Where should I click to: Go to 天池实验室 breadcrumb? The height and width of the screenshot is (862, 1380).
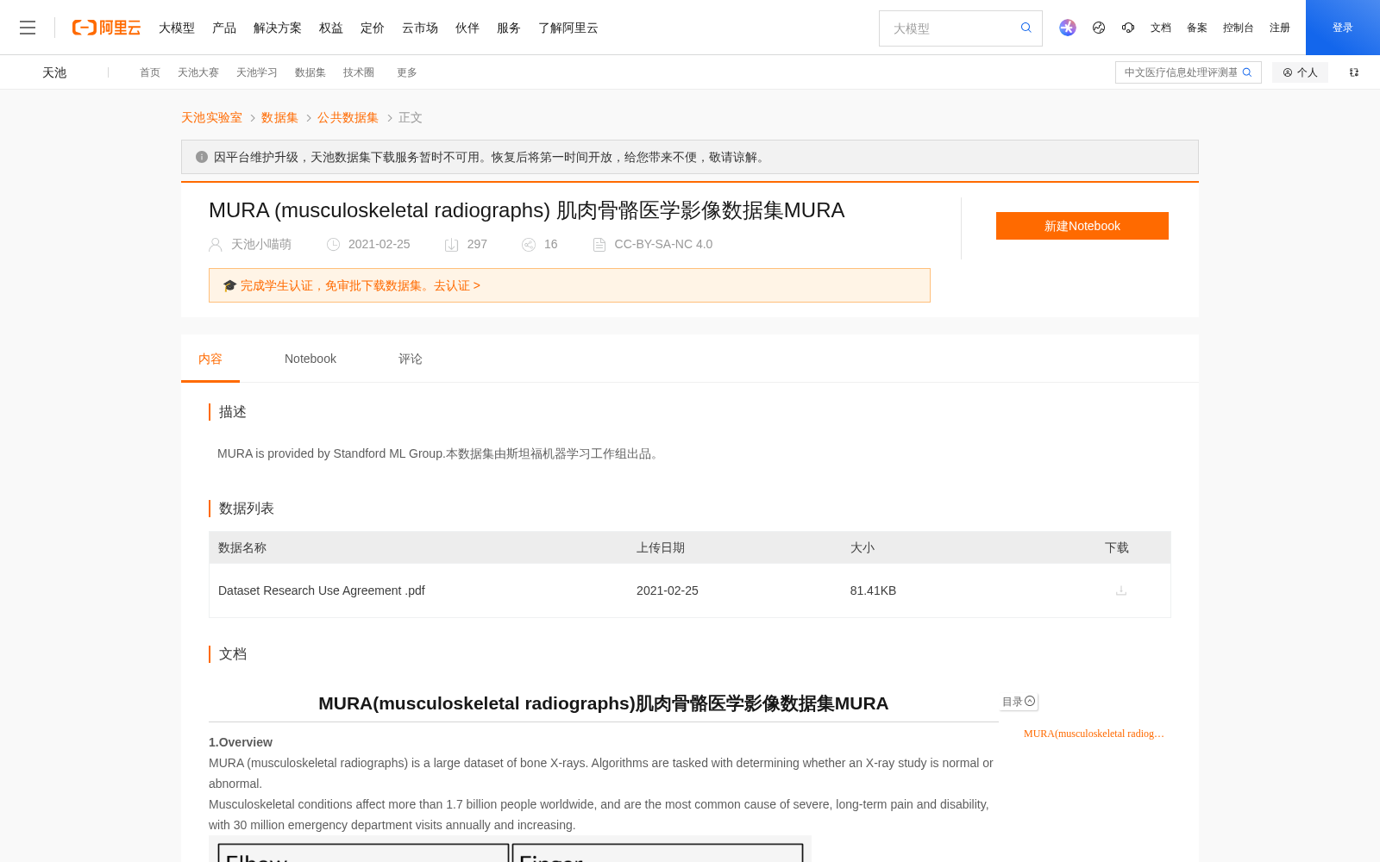coord(211,117)
